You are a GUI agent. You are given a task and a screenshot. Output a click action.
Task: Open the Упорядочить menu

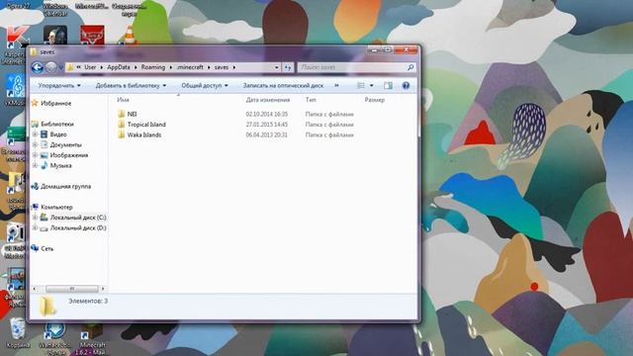(59, 86)
